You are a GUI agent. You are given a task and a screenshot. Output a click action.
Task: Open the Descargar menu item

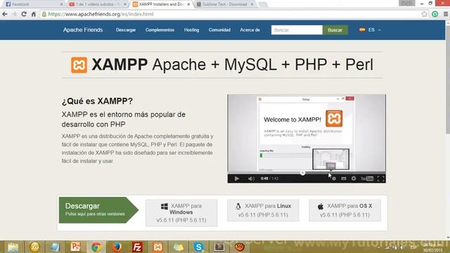[126, 30]
